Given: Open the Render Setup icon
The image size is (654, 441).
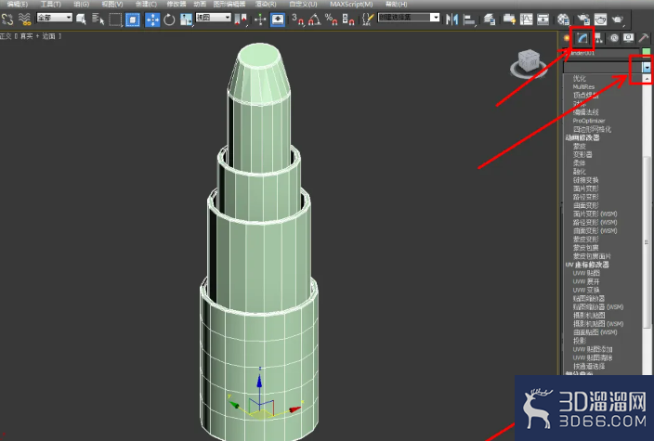Looking at the screenshot, I should click(x=583, y=19).
